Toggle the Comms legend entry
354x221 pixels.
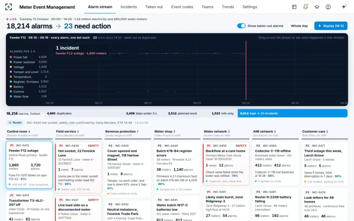coord(28,92)
